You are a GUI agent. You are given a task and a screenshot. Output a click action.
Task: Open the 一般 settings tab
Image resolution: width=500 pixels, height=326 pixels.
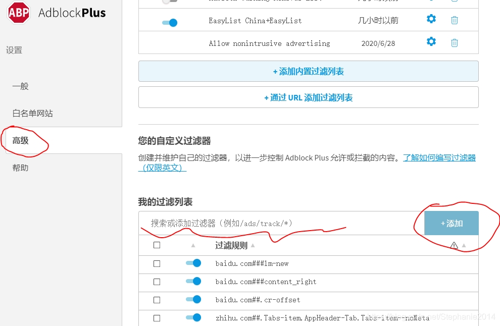[x=20, y=86]
